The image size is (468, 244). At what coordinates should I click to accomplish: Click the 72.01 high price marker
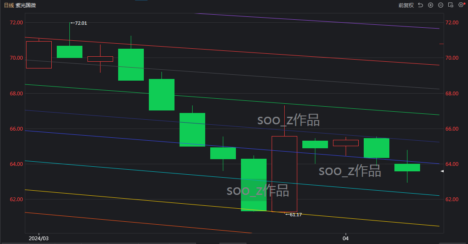click(79, 23)
